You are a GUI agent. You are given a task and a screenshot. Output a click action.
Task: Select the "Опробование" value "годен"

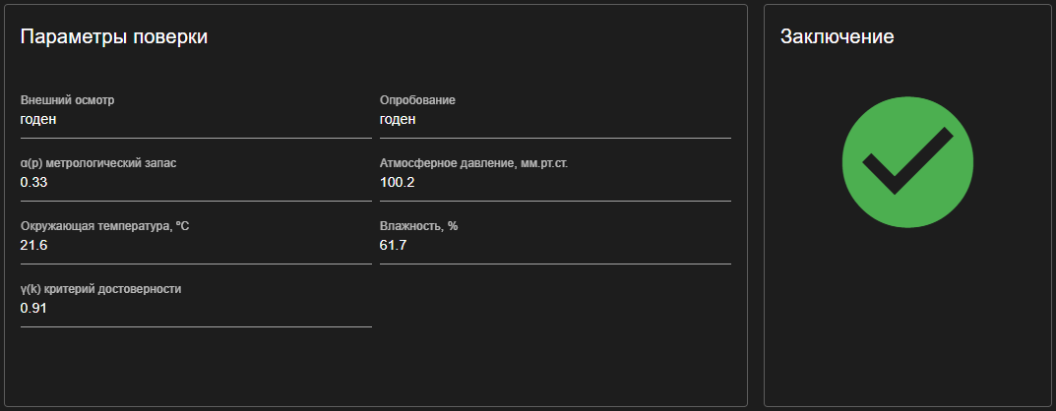398,119
